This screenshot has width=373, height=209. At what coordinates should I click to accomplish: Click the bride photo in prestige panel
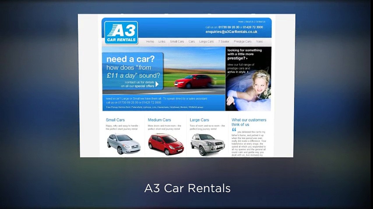(x=248, y=91)
